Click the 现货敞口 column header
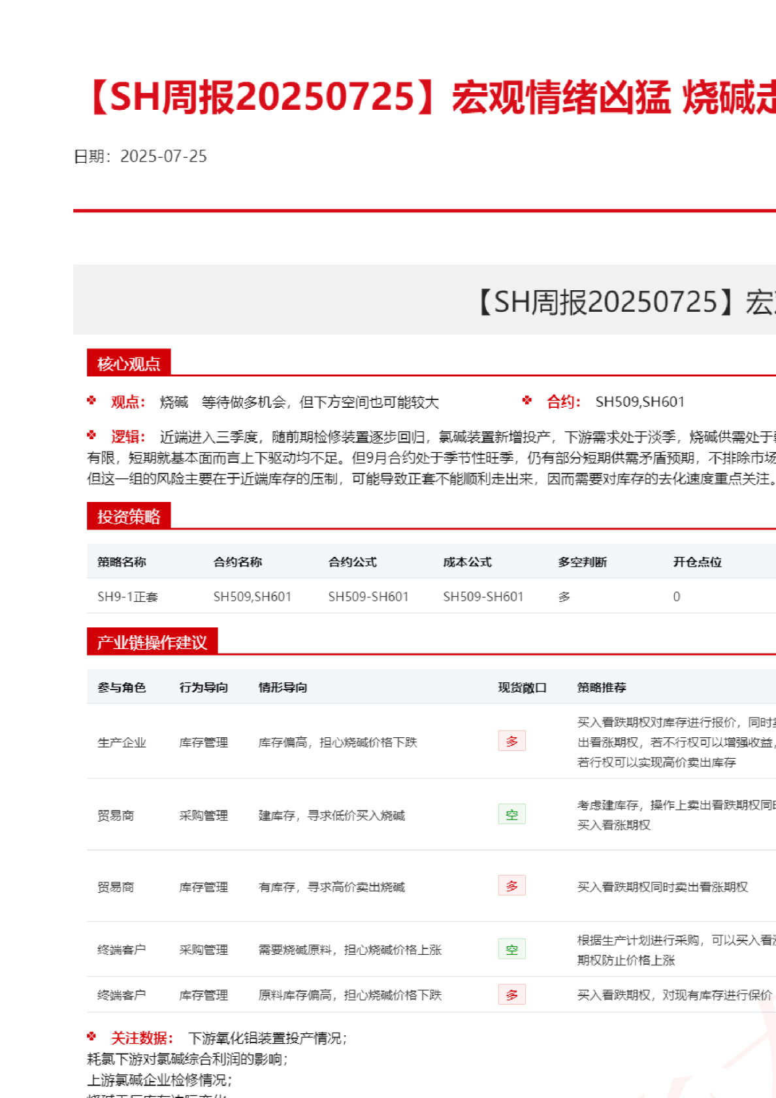 [x=522, y=688]
